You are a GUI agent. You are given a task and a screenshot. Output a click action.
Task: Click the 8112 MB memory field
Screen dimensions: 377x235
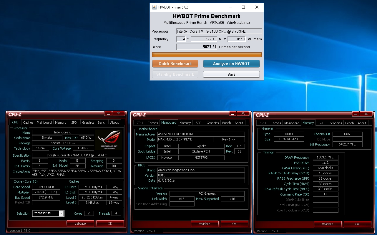click(x=237, y=39)
